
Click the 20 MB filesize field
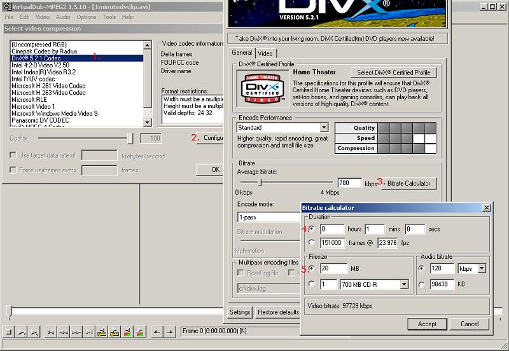(333, 268)
